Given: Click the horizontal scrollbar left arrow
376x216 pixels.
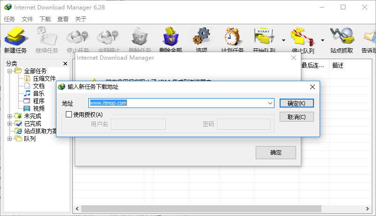Looking at the screenshot, I should 77,208.
